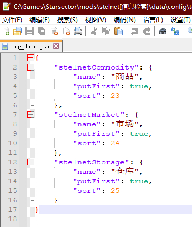Collapse the root brace fold on line 1
This screenshot has height=227, width=192.
31,57
